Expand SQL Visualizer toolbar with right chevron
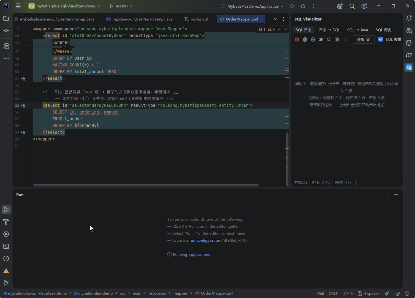The width and height of the screenshot is (415, 298). pos(346,40)
